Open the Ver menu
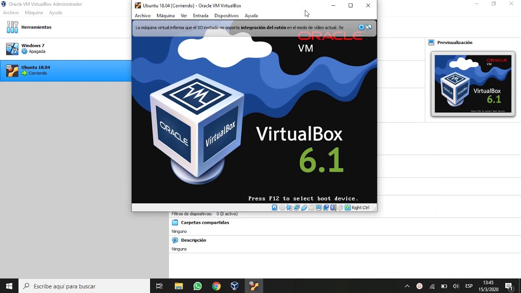 click(x=184, y=15)
